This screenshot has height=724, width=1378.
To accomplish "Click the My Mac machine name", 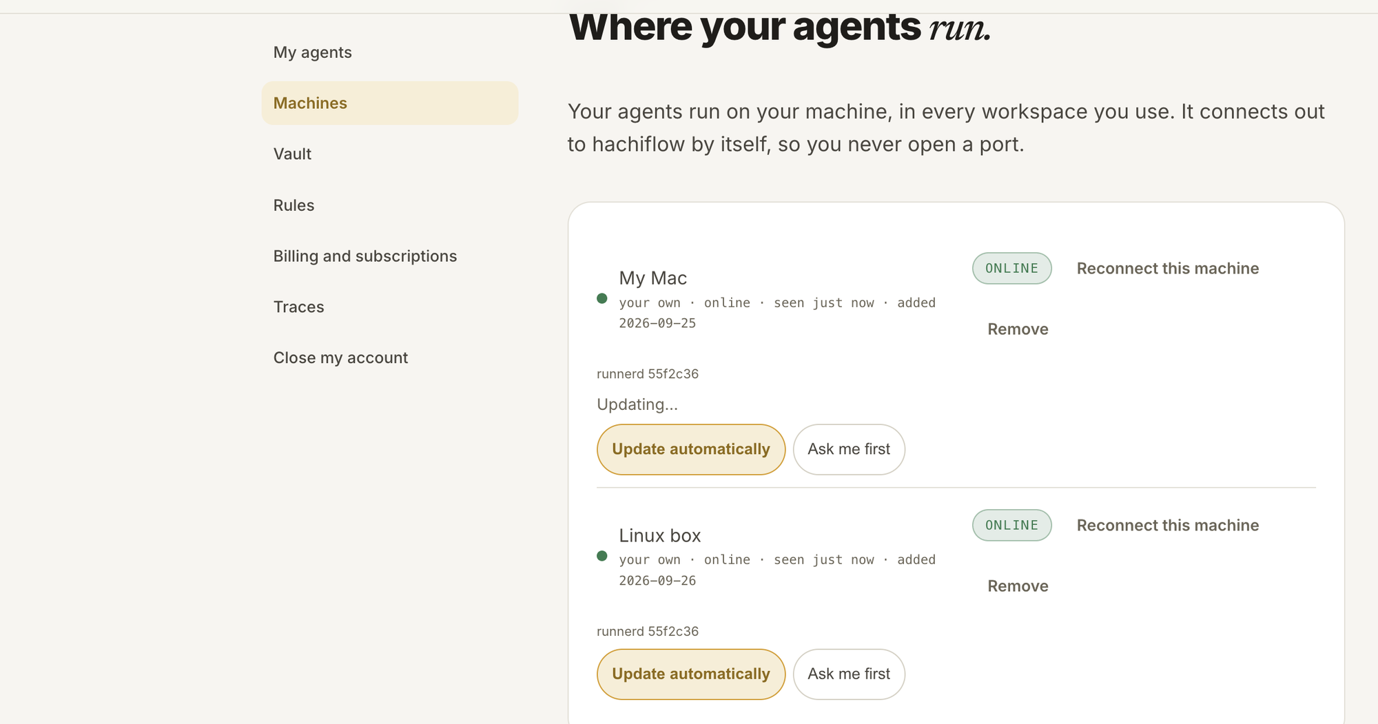I will coord(652,278).
